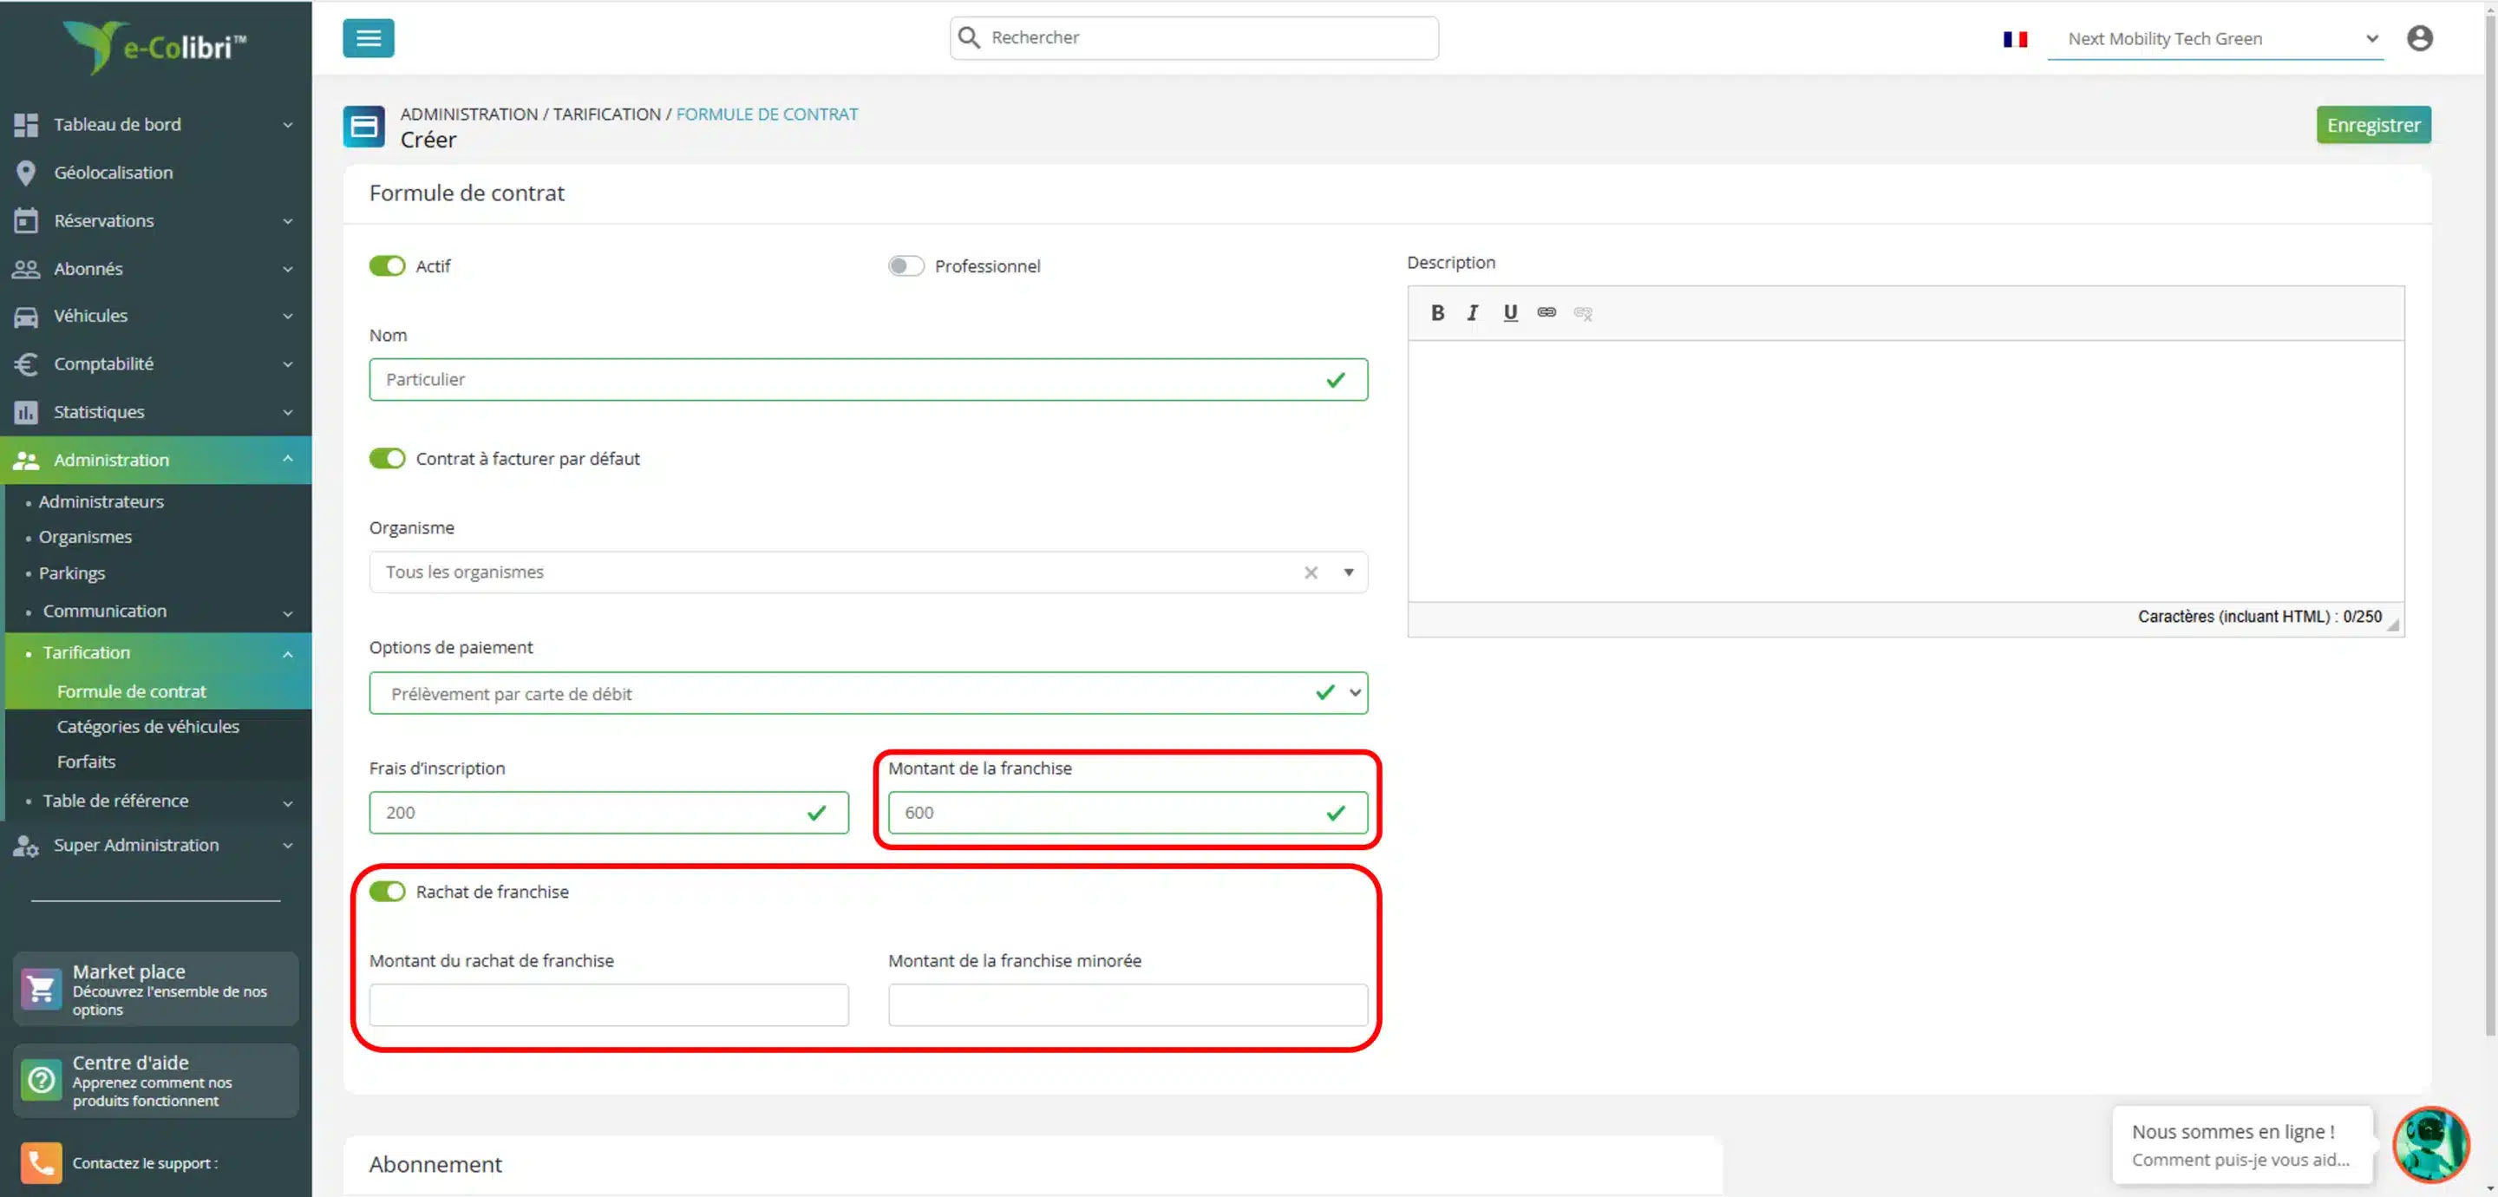Open Catégories de véhicules menu item
The image size is (2498, 1197).
(x=147, y=727)
